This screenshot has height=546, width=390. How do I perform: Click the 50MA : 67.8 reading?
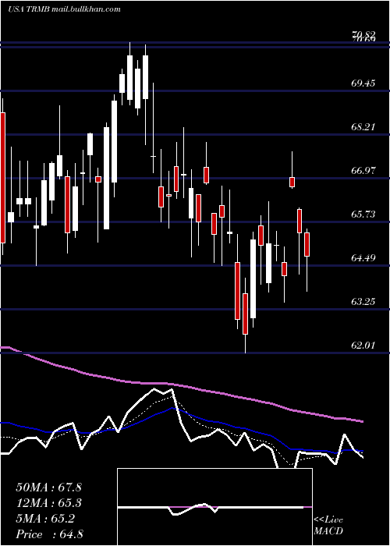click(x=48, y=487)
